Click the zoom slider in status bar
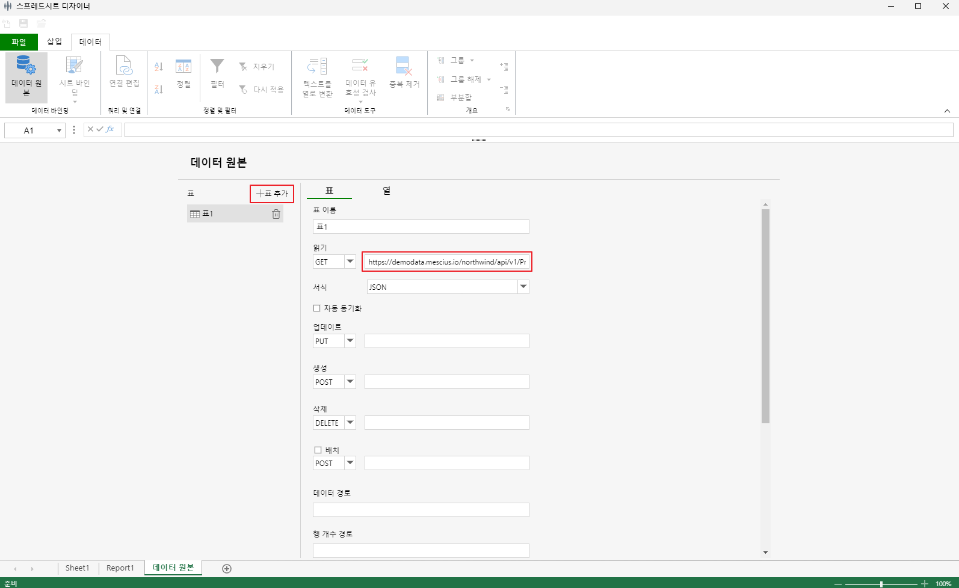Screen dimensions: 959x588 [881, 584]
